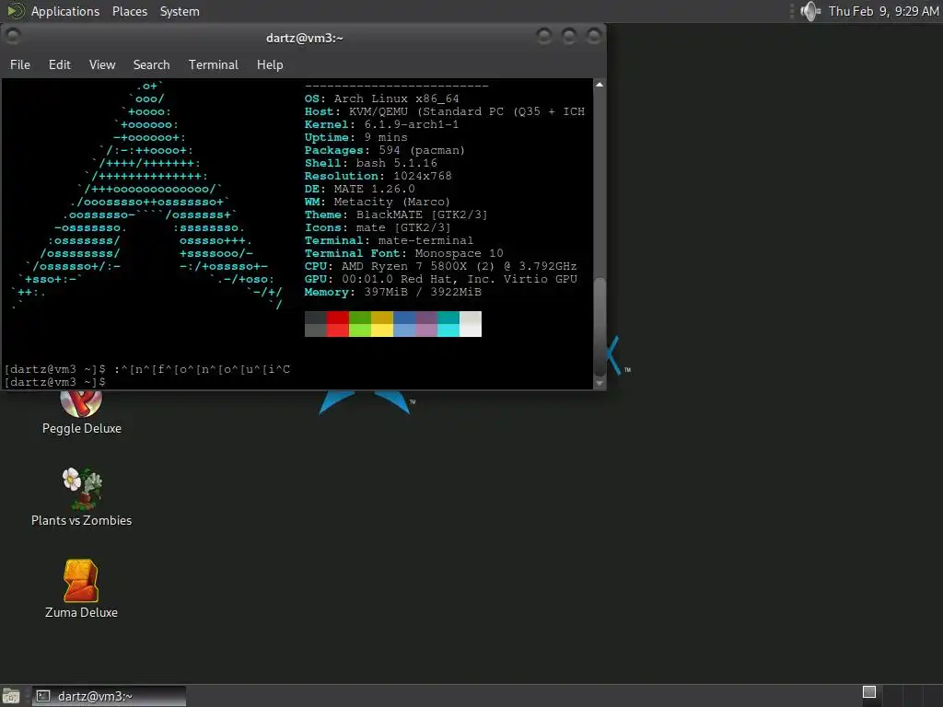Image resolution: width=943 pixels, height=707 pixels.
Task: Click the green color block in neofetch output
Action: coord(360,324)
